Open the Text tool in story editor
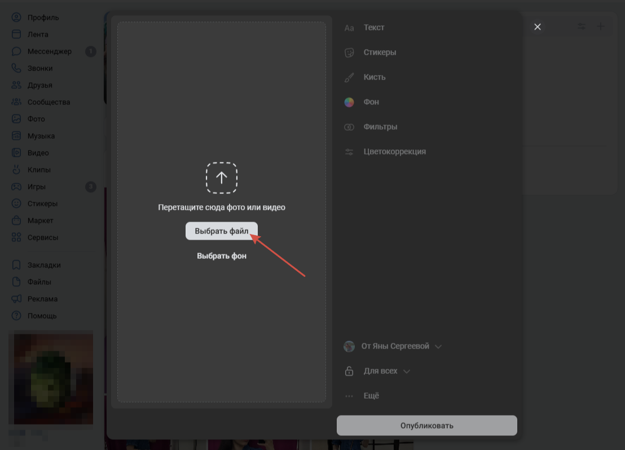The image size is (625, 450). [x=364, y=28]
